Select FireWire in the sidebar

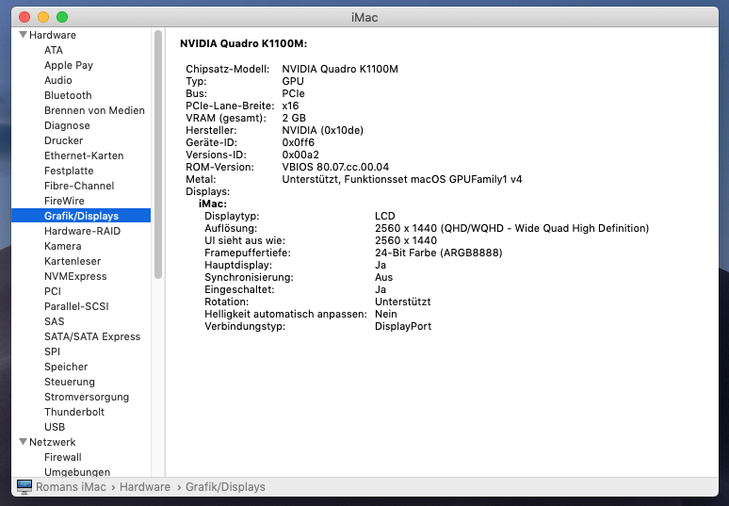pos(64,201)
